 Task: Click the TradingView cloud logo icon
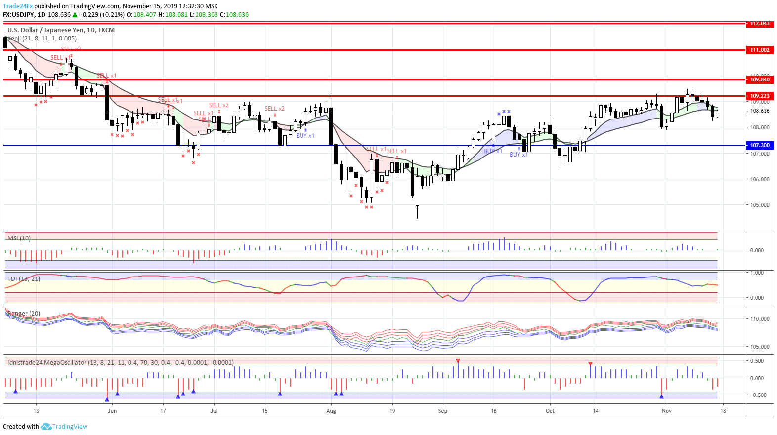[x=46, y=426]
